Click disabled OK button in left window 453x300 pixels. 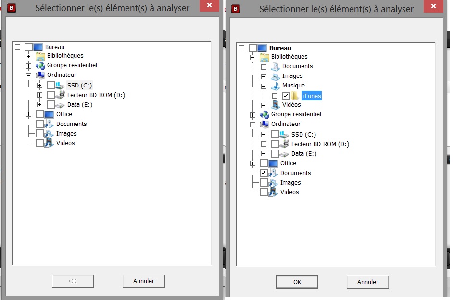(x=73, y=281)
